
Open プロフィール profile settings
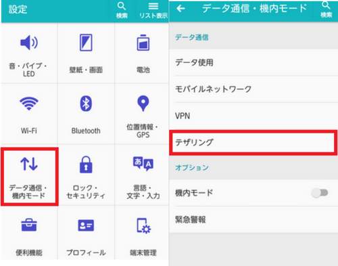86,233
